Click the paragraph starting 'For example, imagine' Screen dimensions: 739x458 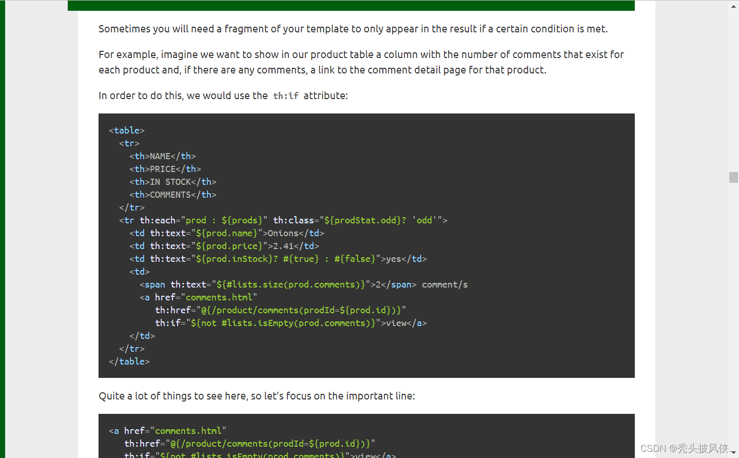tap(361, 62)
